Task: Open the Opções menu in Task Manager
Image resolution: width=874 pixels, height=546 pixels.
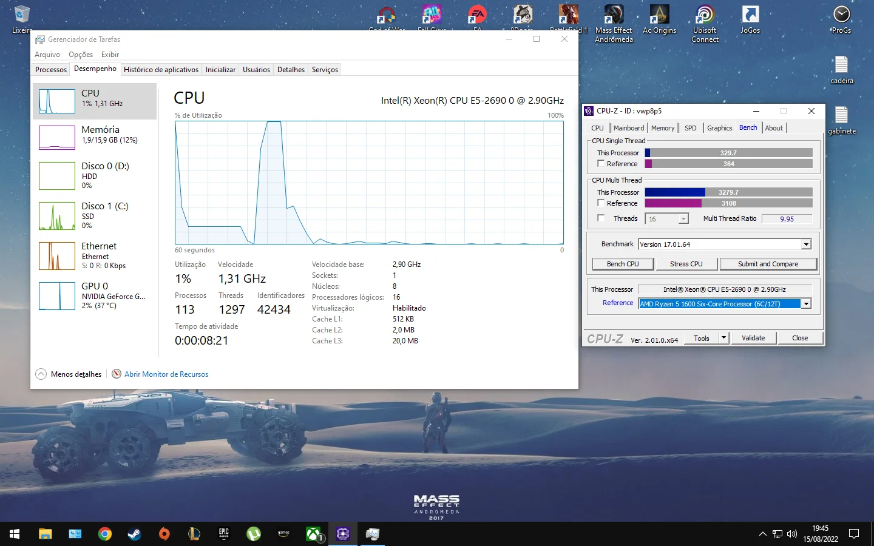Action: tap(81, 55)
